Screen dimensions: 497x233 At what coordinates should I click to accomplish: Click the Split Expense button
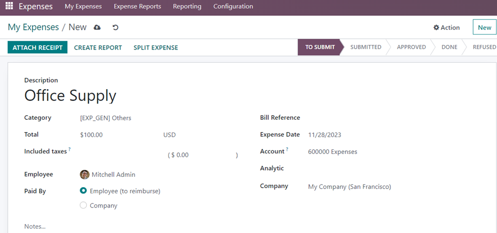tap(155, 47)
